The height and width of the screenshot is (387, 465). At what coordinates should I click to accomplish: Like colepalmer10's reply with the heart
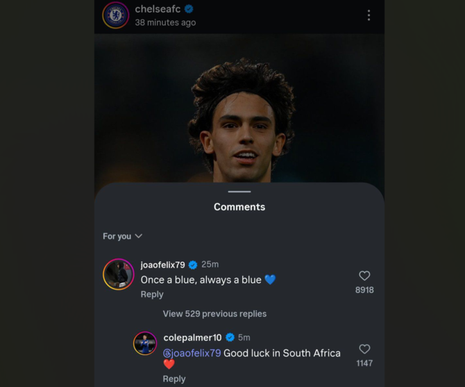tap(364, 349)
